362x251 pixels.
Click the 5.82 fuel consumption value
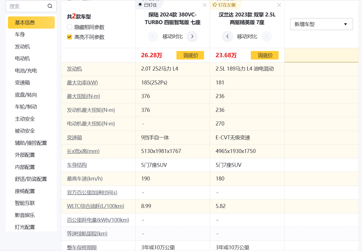tap(220, 206)
